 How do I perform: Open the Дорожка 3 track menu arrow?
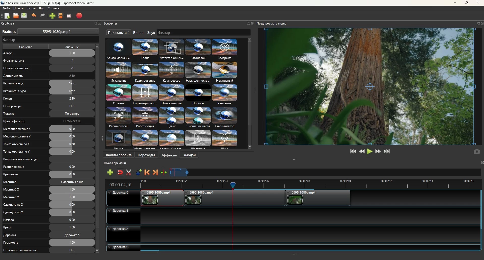point(109,229)
